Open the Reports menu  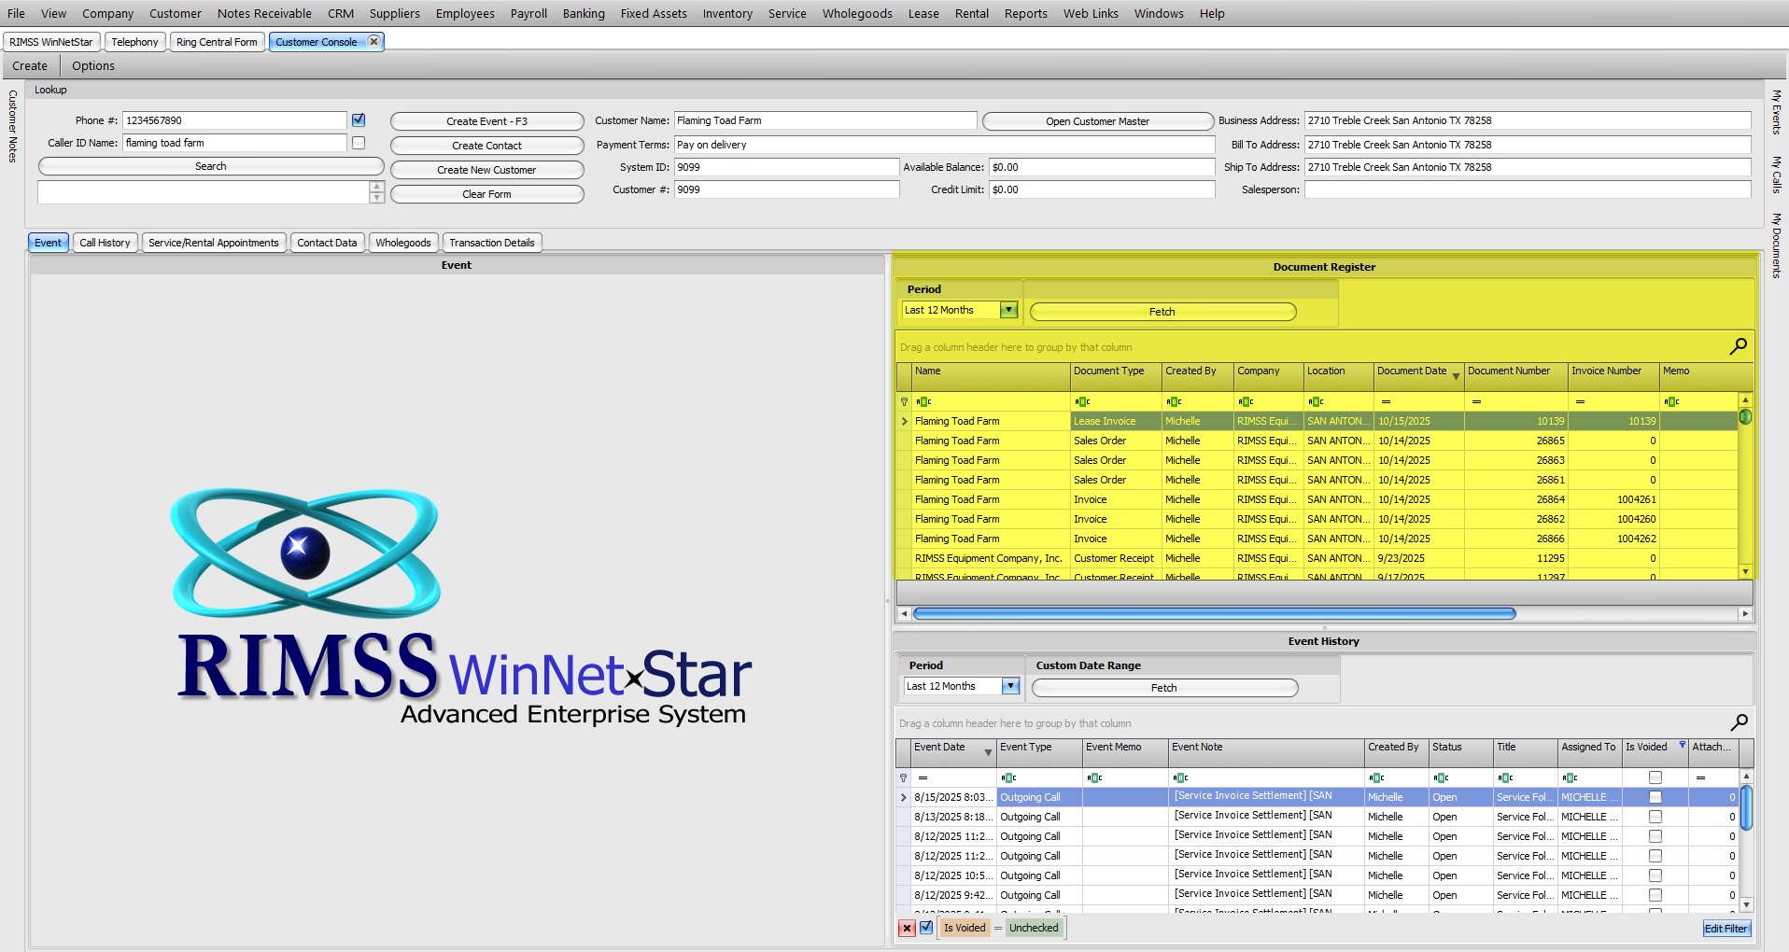click(x=1025, y=13)
